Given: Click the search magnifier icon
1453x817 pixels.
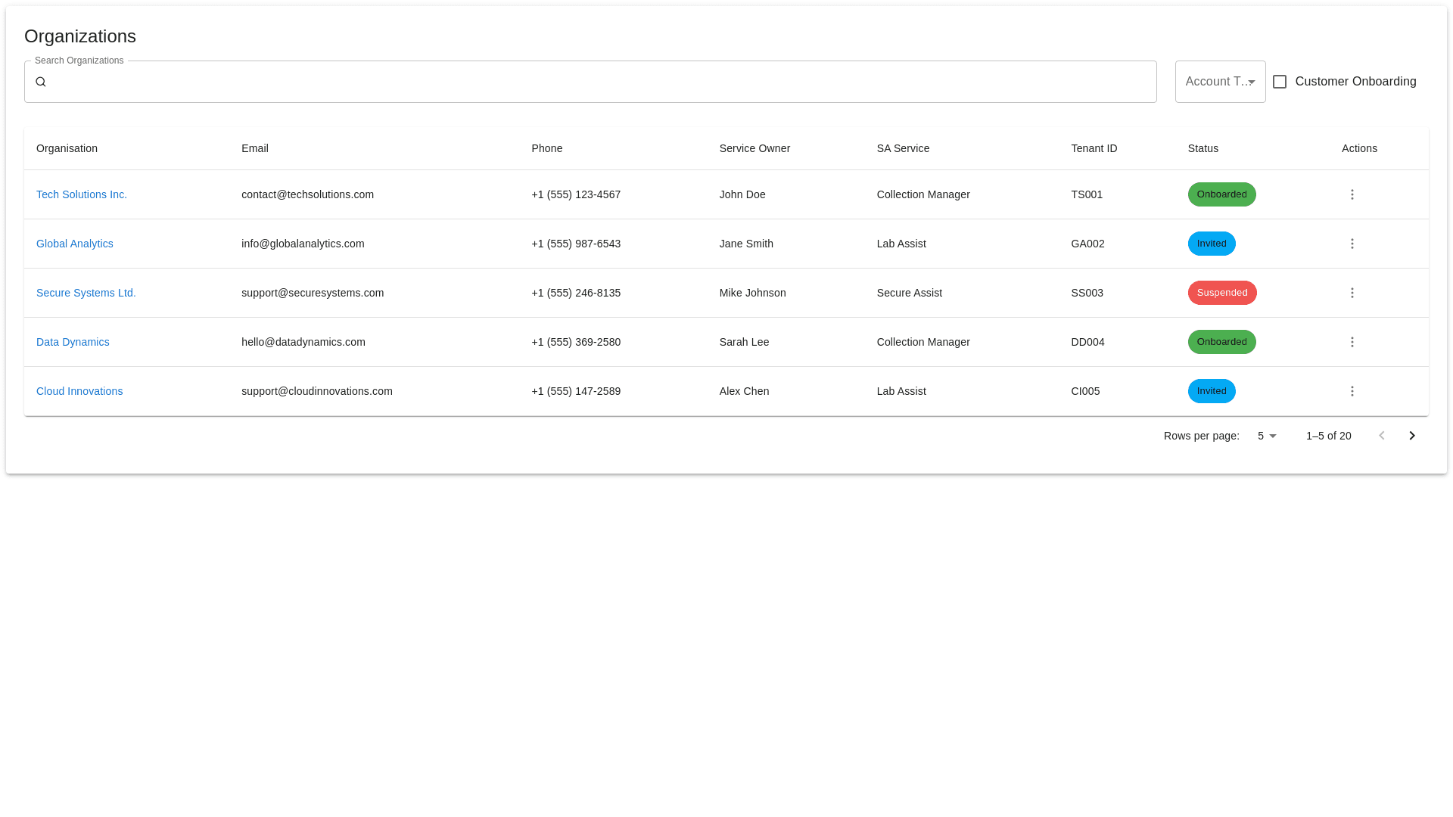Looking at the screenshot, I should tap(41, 82).
